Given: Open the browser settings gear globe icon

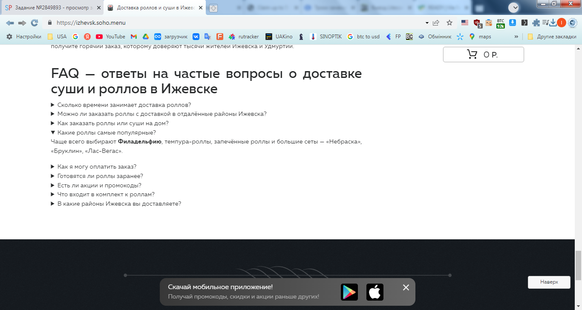Looking at the screenshot, I should (x=572, y=23).
